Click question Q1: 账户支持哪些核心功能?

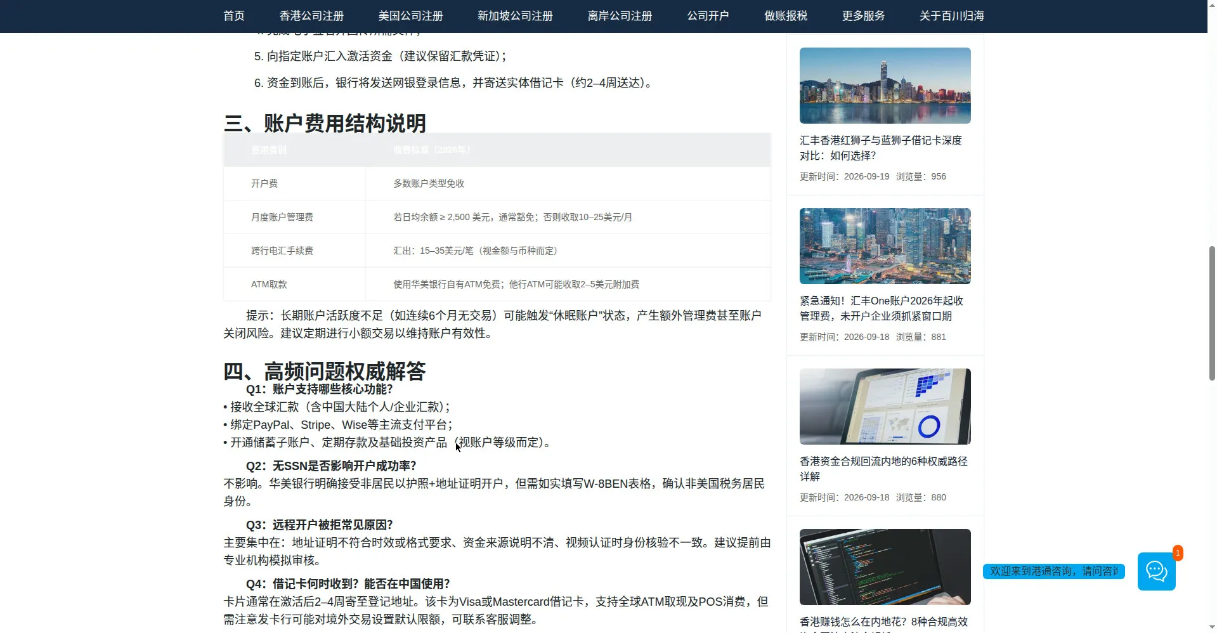tap(320, 389)
